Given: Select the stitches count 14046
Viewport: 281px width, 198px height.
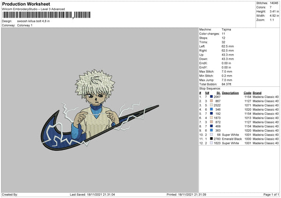Looking at the screenshot, I should (x=274, y=3).
